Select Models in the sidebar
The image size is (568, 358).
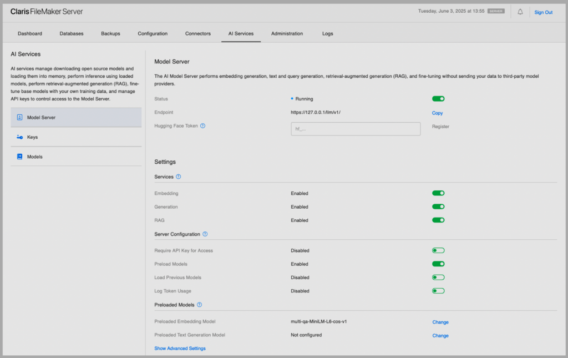[x=76, y=157]
